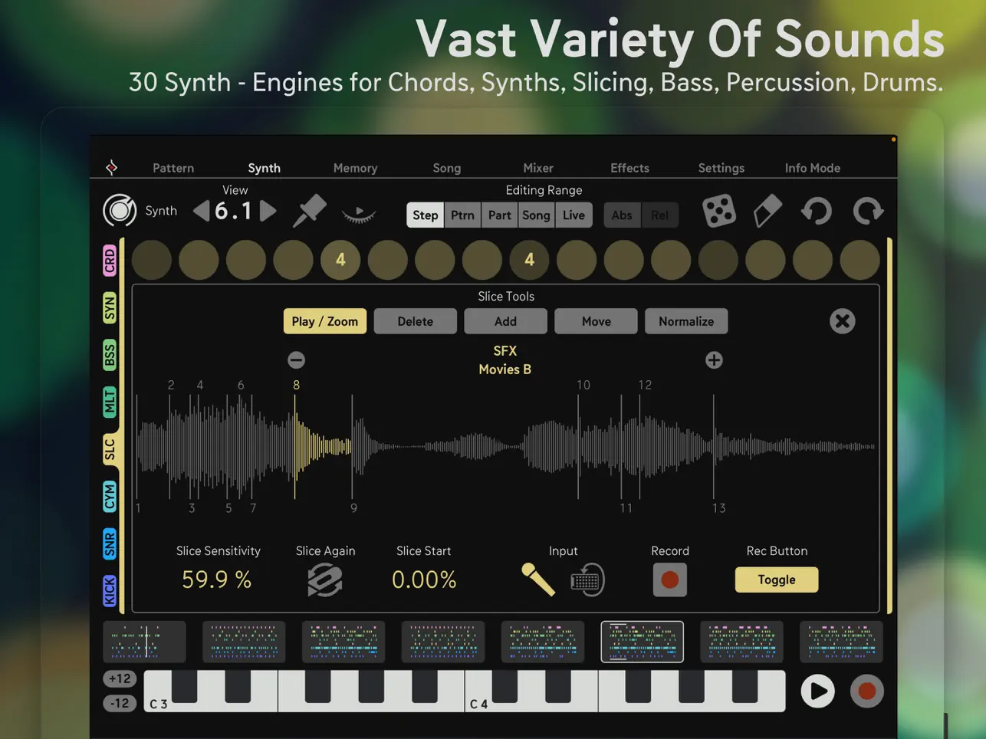986x739 pixels.
Task: Enable Info Mode
Action: [812, 168]
